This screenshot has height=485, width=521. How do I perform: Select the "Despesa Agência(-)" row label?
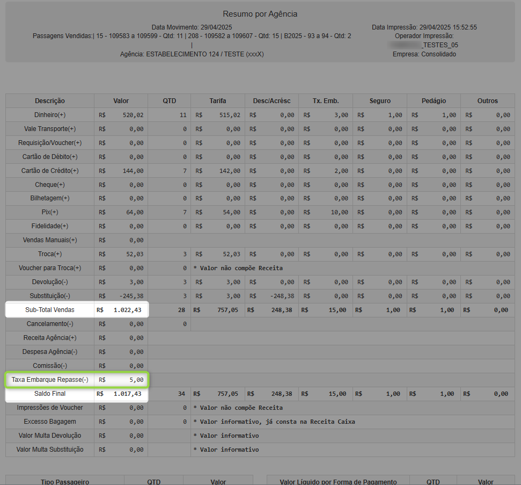pyautogui.click(x=50, y=352)
